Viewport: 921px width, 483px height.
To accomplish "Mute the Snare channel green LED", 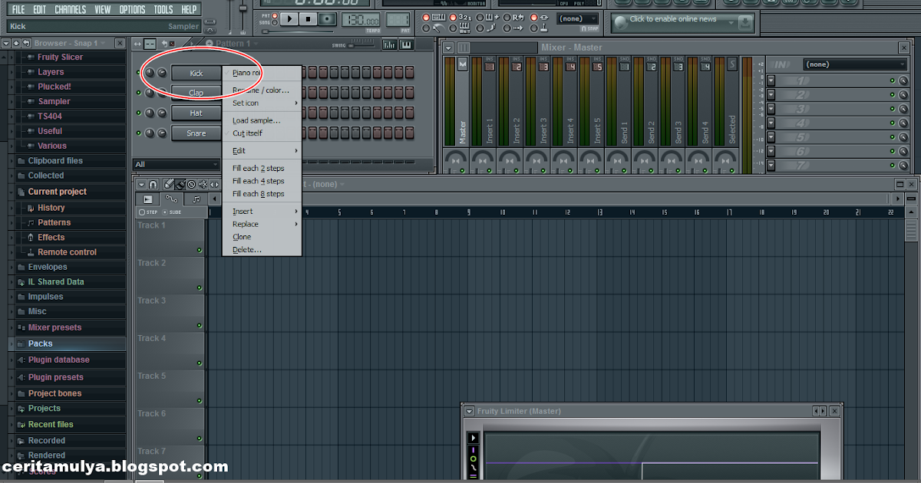I will pyautogui.click(x=139, y=133).
